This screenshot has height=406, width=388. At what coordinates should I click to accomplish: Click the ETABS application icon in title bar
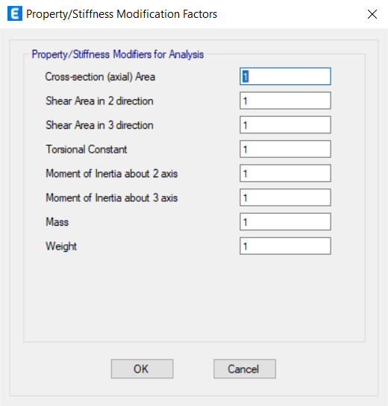tap(15, 13)
